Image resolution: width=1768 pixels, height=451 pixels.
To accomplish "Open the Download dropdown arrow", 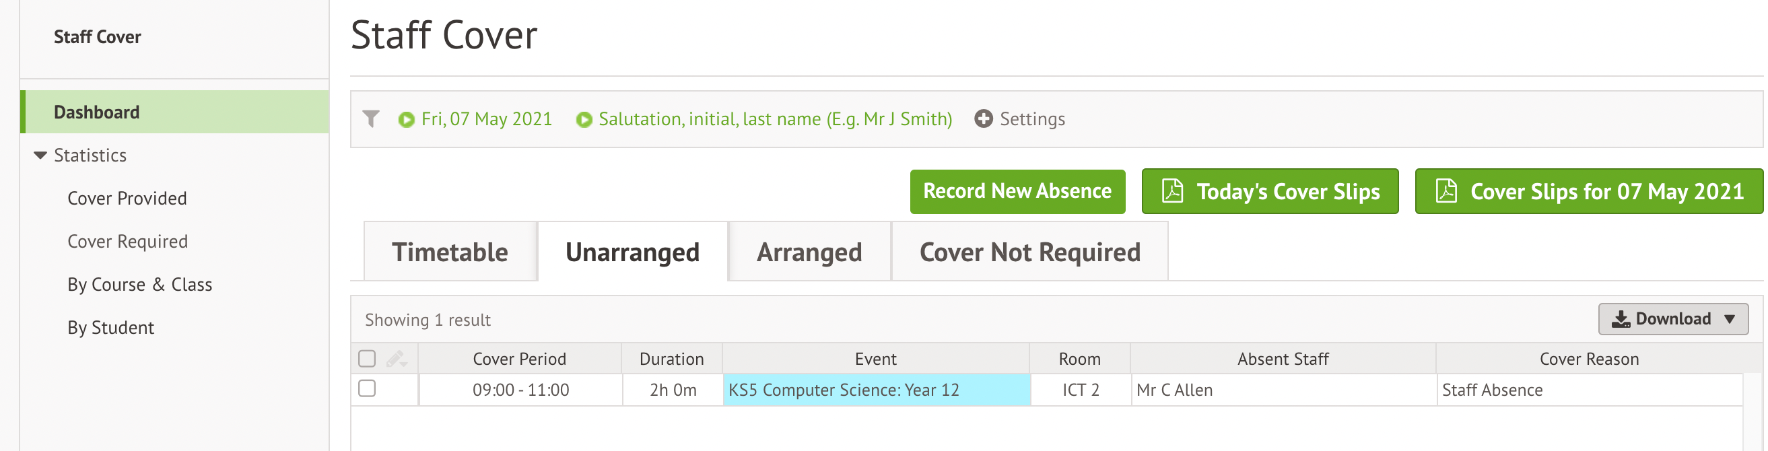I will (x=1730, y=319).
